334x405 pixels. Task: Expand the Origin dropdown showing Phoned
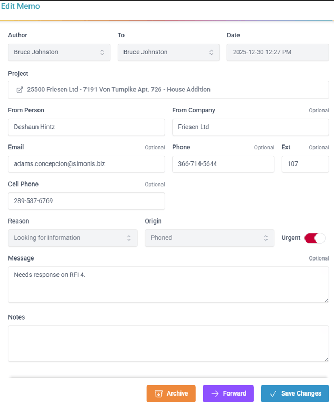point(209,238)
